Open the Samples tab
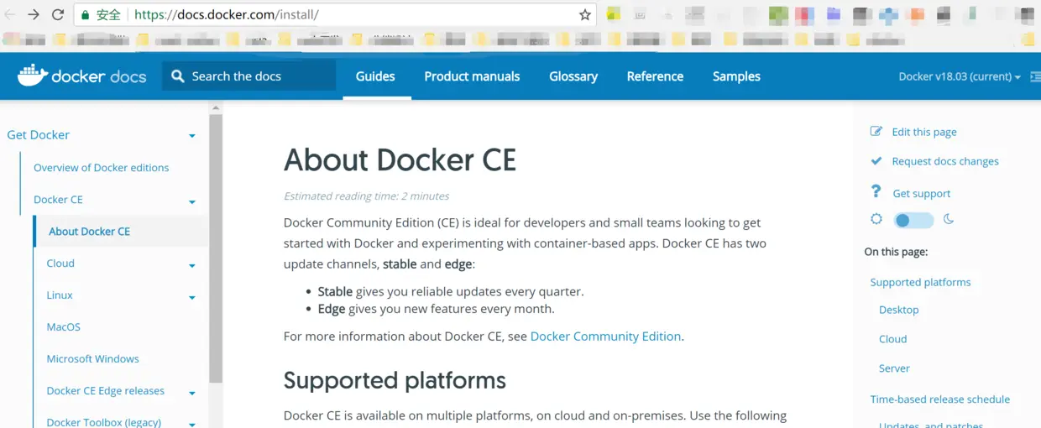Viewport: 1041px width, 428px height. tap(736, 76)
